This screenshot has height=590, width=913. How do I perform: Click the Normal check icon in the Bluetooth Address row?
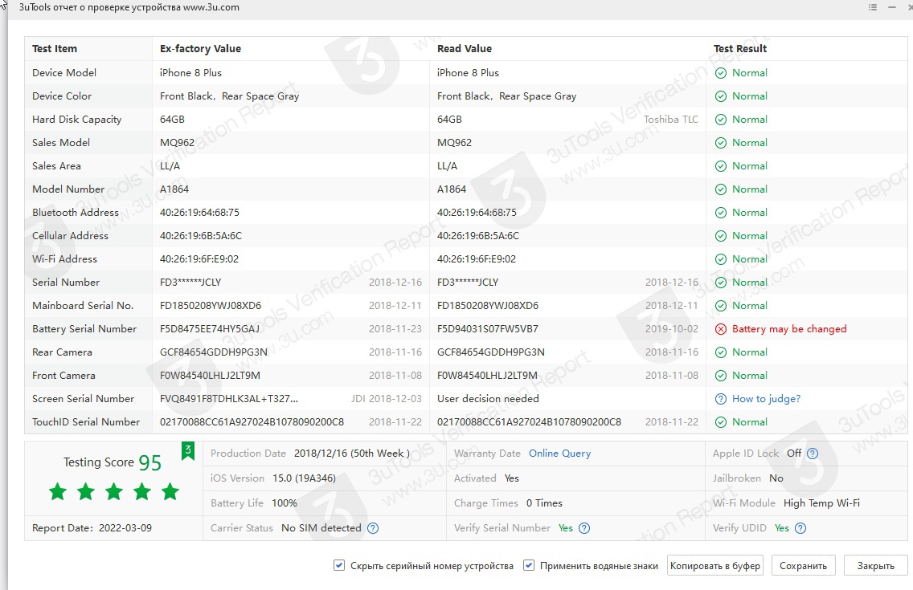pyautogui.click(x=721, y=213)
